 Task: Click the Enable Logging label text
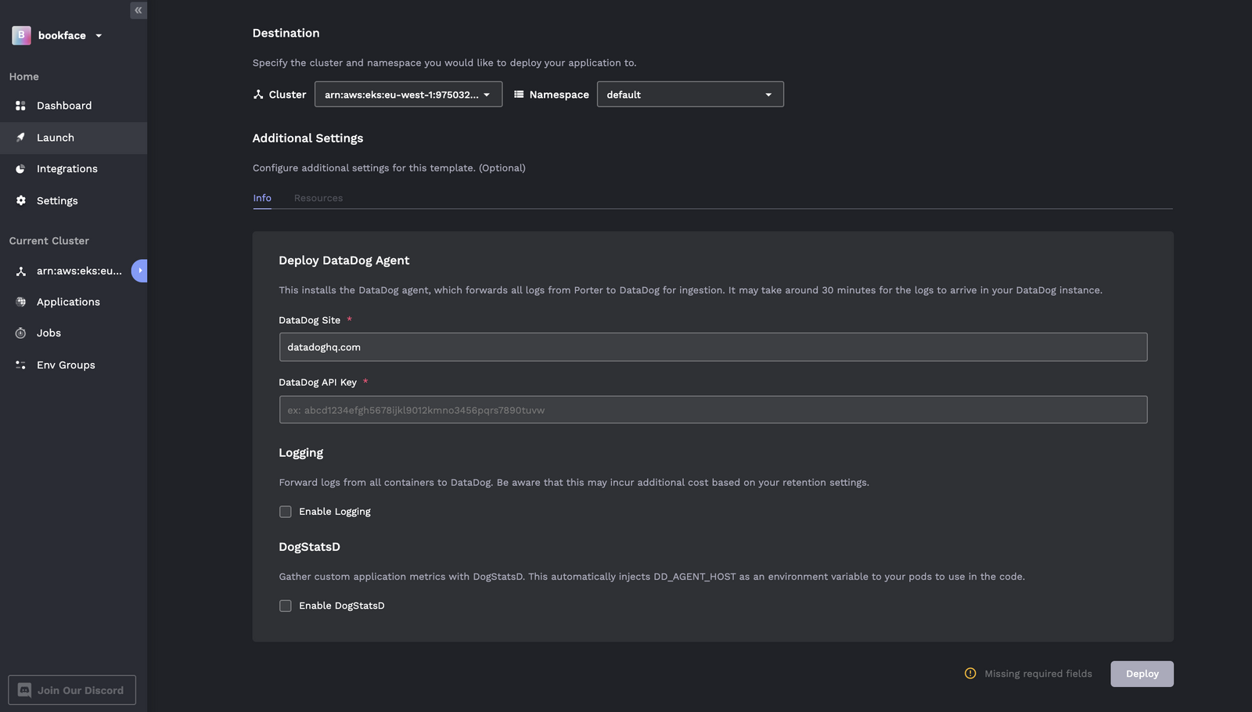(x=335, y=512)
